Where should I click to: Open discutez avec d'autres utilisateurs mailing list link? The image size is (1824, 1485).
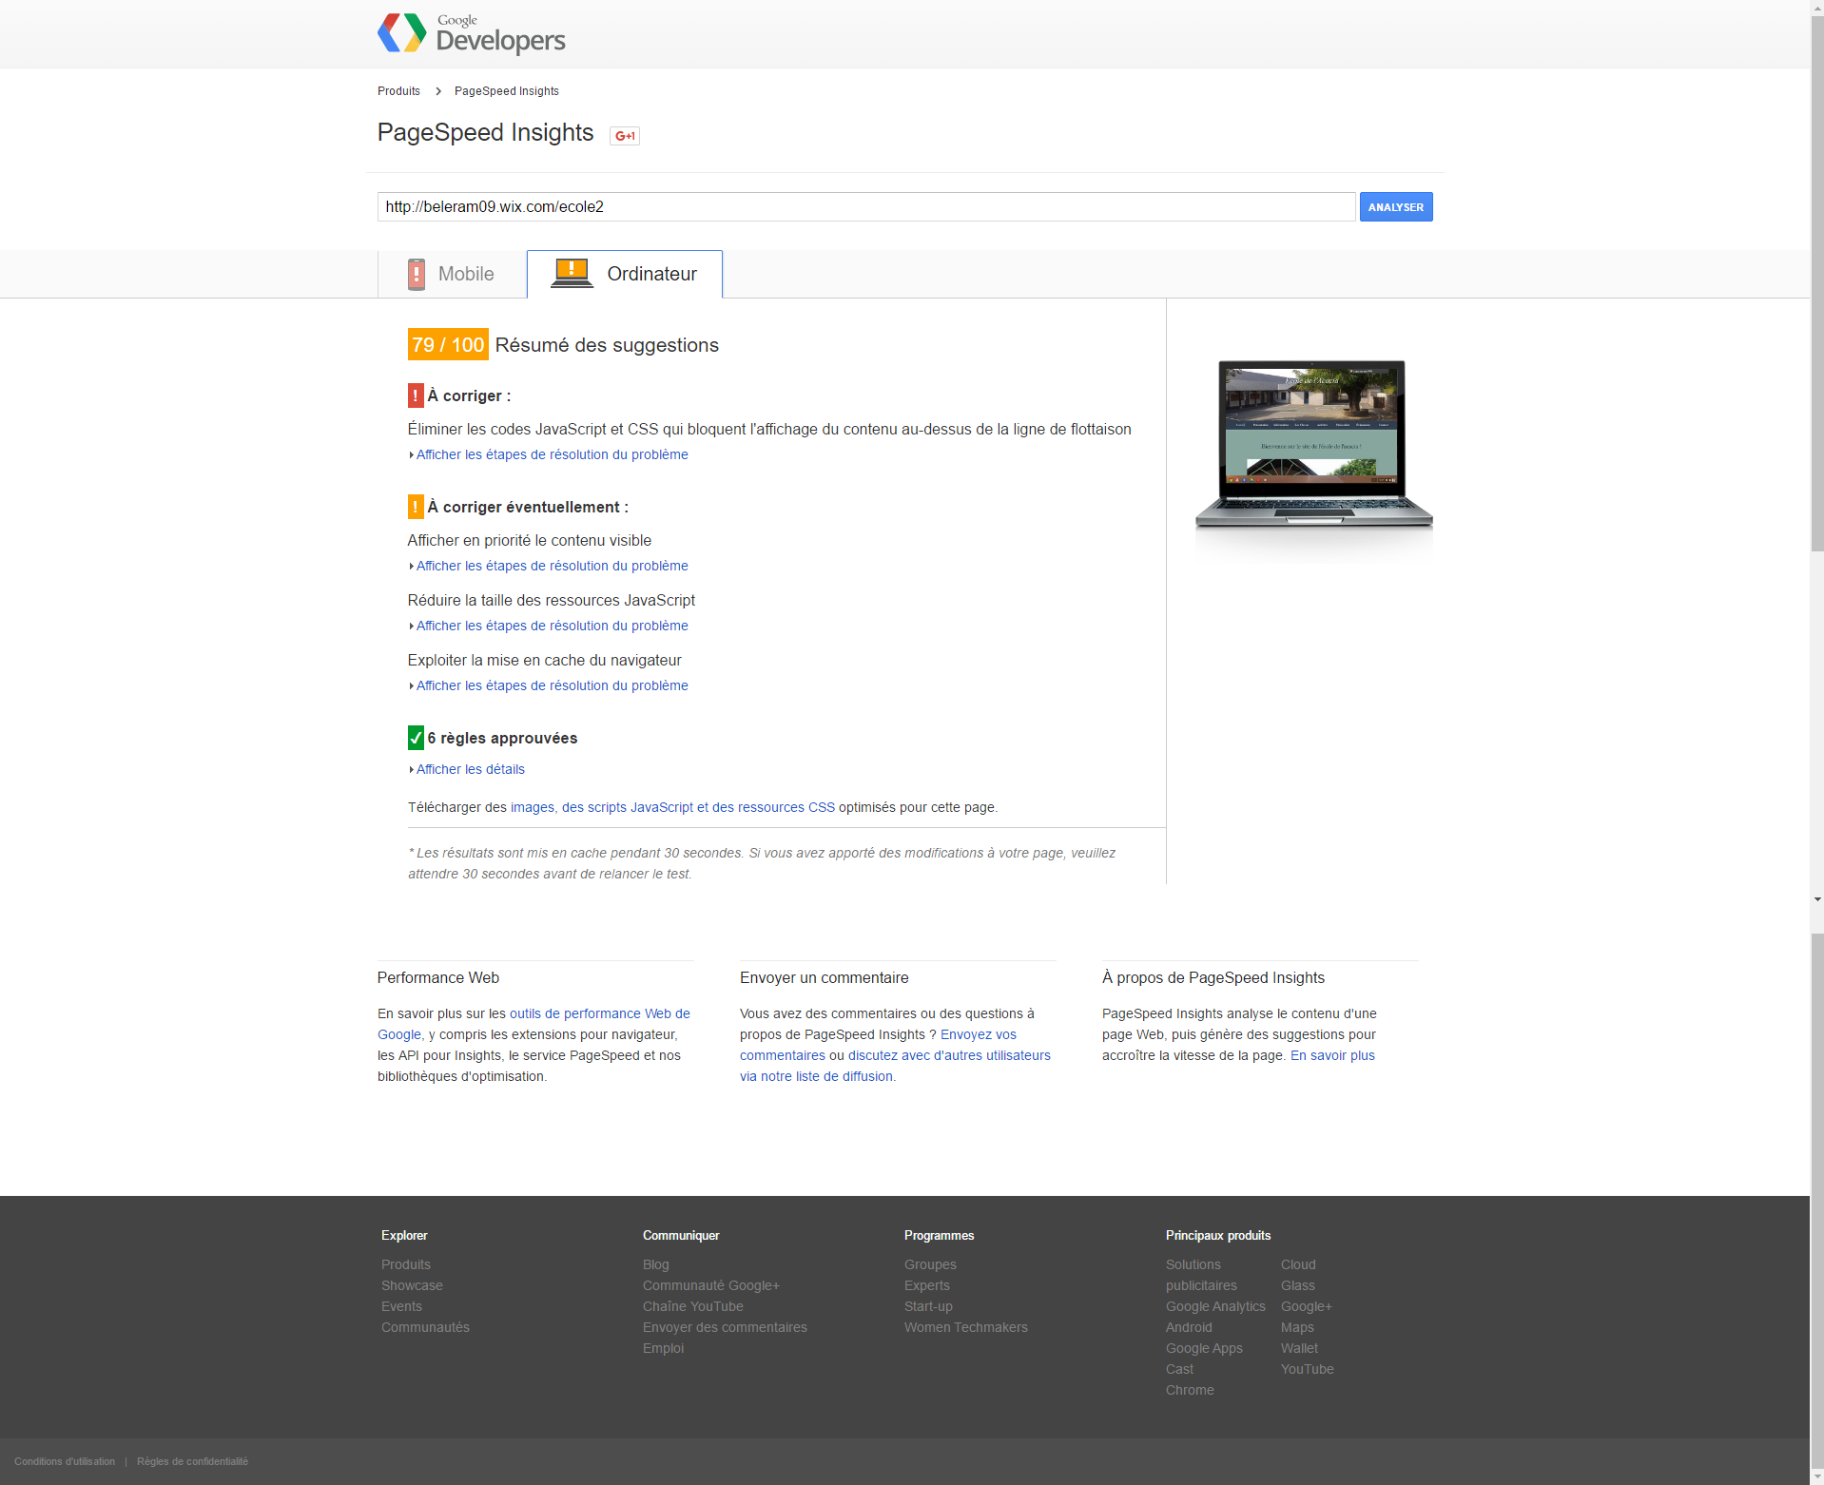click(x=949, y=1055)
